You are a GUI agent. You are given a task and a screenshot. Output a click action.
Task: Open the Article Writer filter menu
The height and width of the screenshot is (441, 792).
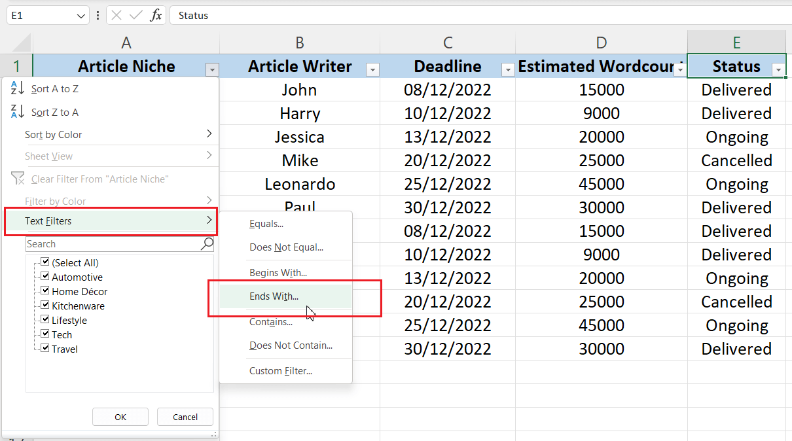click(x=372, y=69)
